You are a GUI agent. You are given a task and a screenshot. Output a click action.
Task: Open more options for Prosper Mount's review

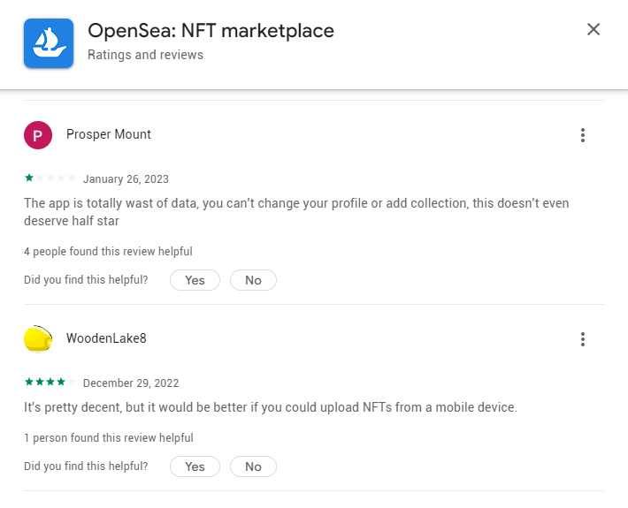click(x=583, y=135)
